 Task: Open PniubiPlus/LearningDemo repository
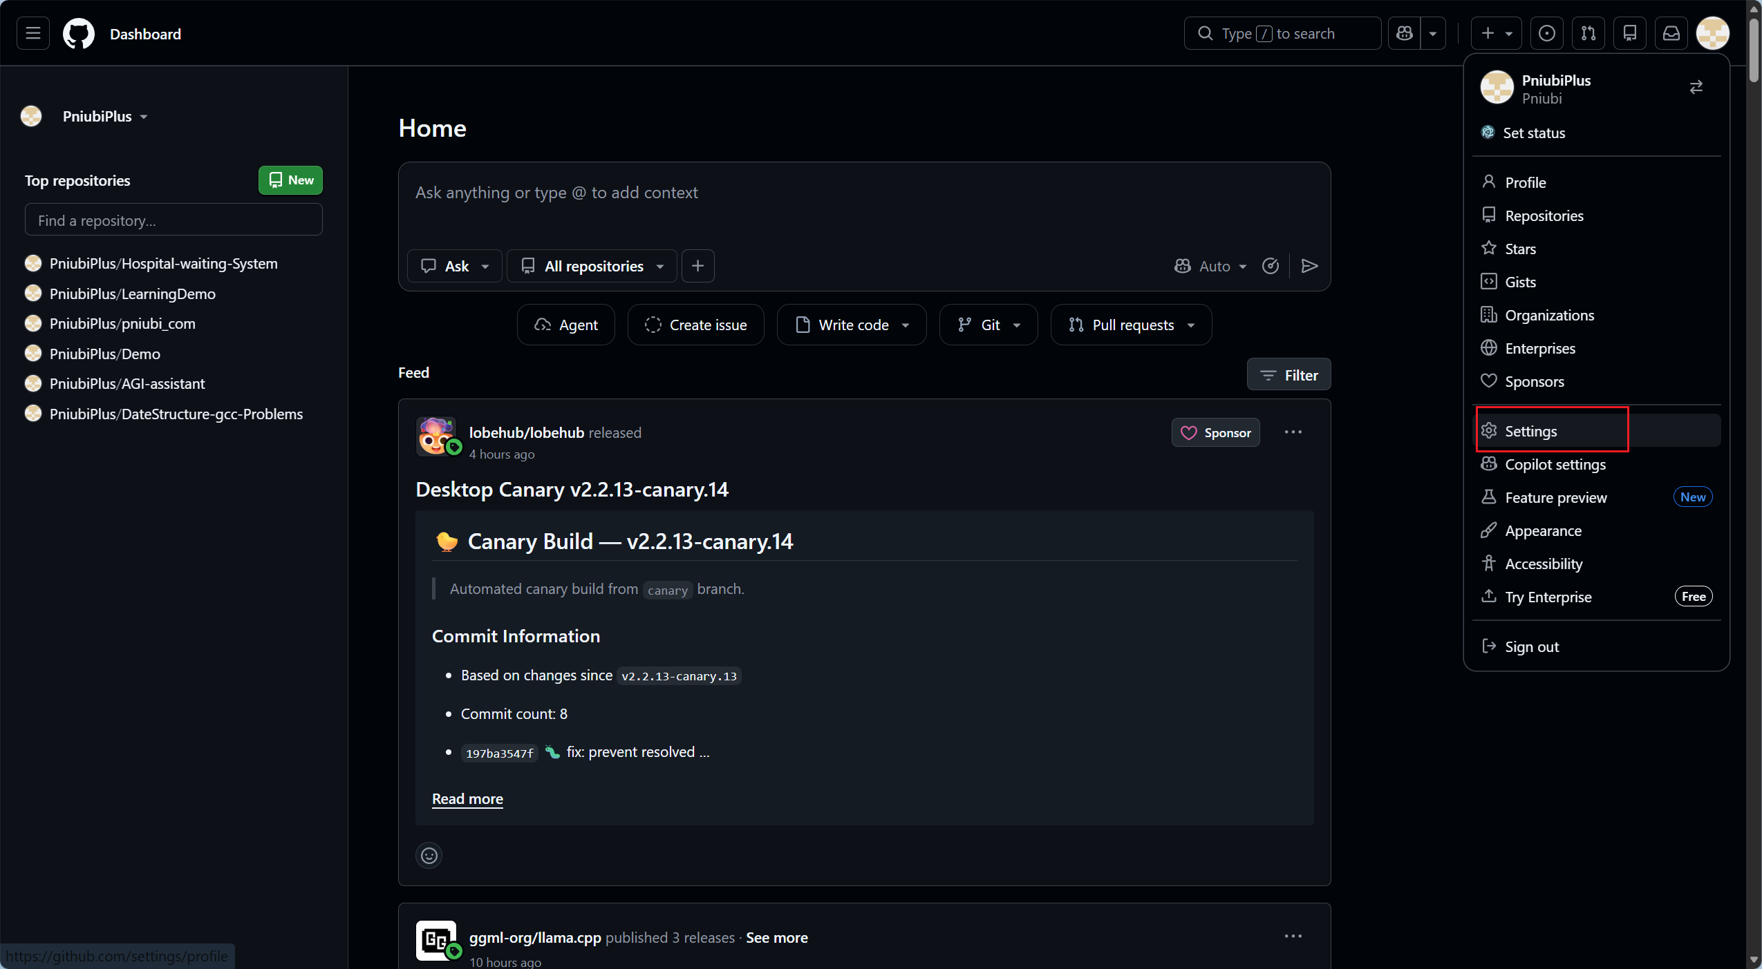click(x=133, y=294)
